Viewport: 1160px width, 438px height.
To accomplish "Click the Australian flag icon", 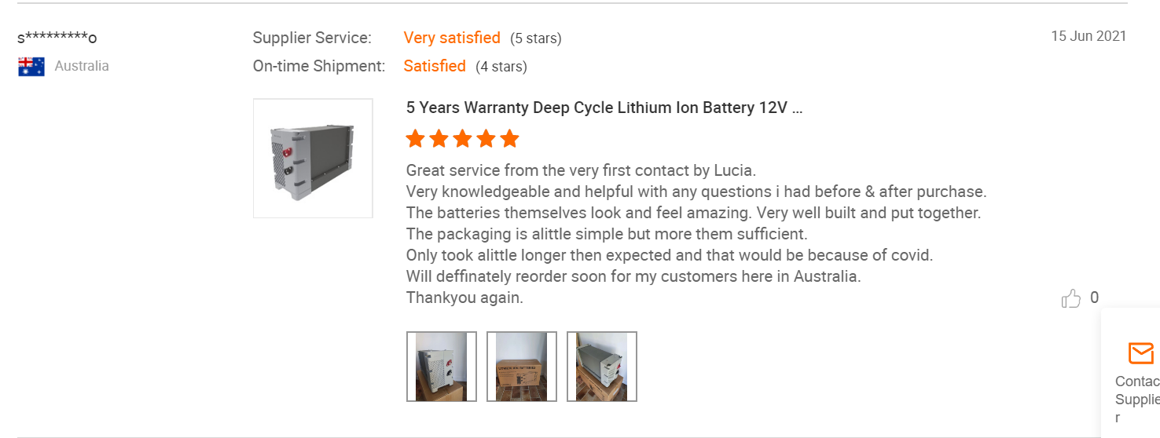I will pos(31,67).
